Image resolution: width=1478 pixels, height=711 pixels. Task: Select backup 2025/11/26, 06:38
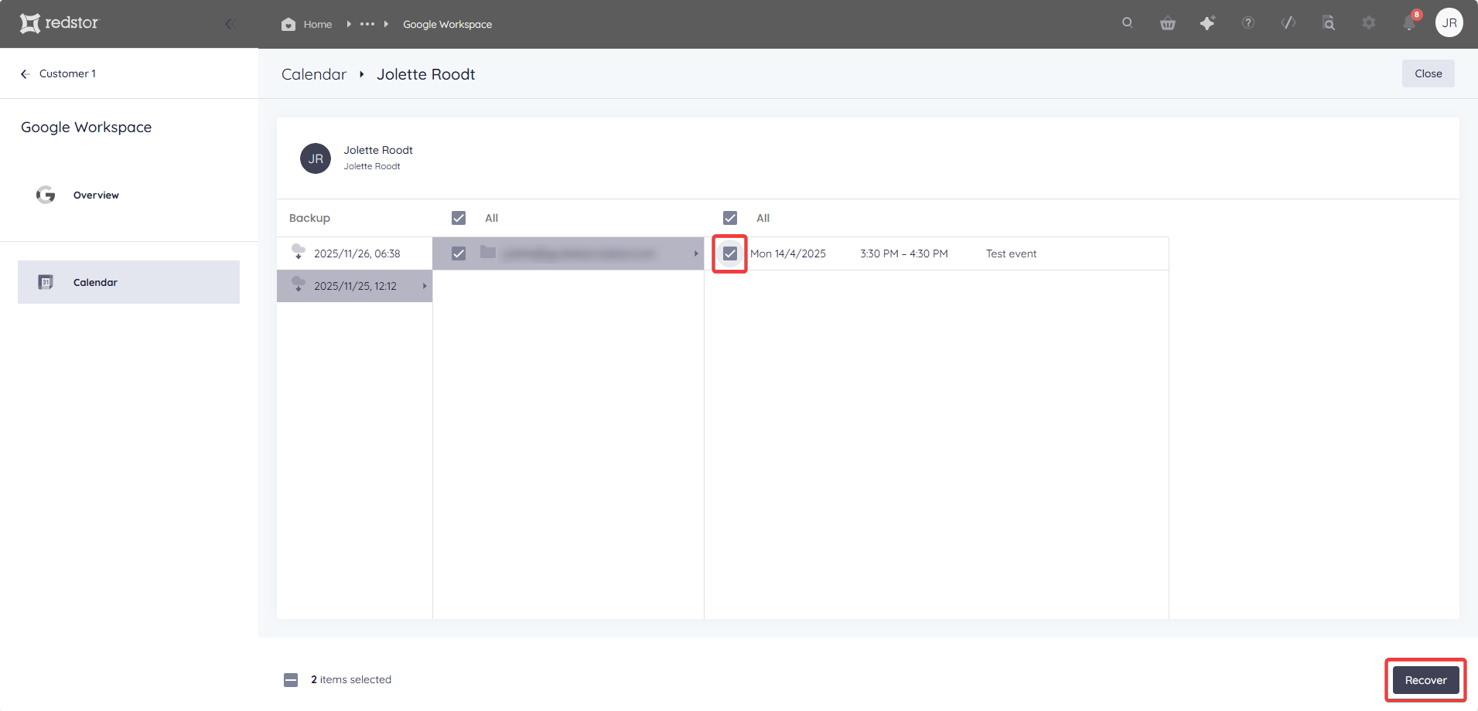(354, 253)
